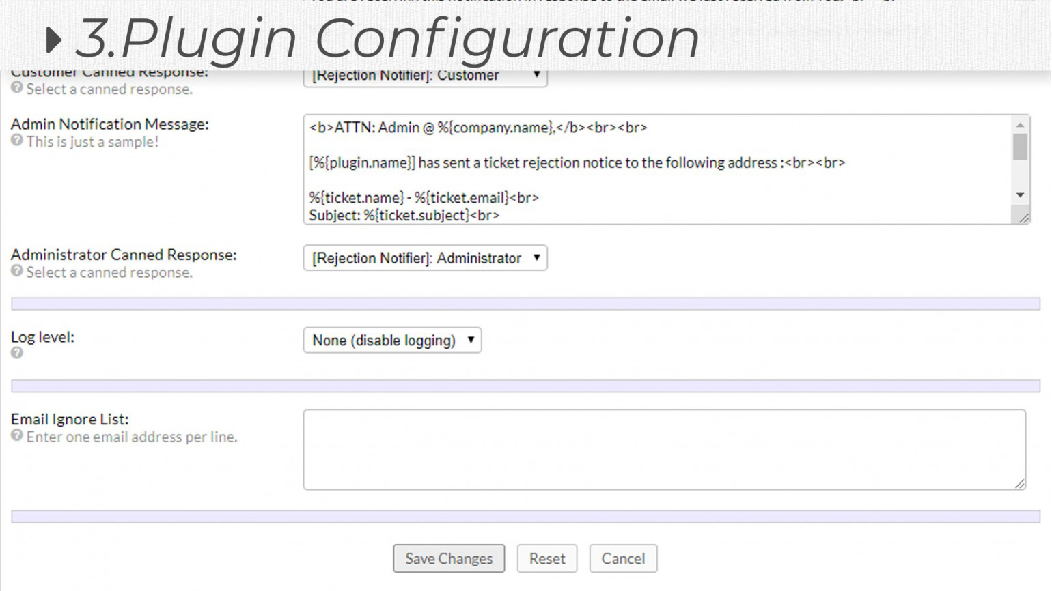Click the Reset button
Screen dimensions: 1052x591
pyautogui.click(x=547, y=558)
